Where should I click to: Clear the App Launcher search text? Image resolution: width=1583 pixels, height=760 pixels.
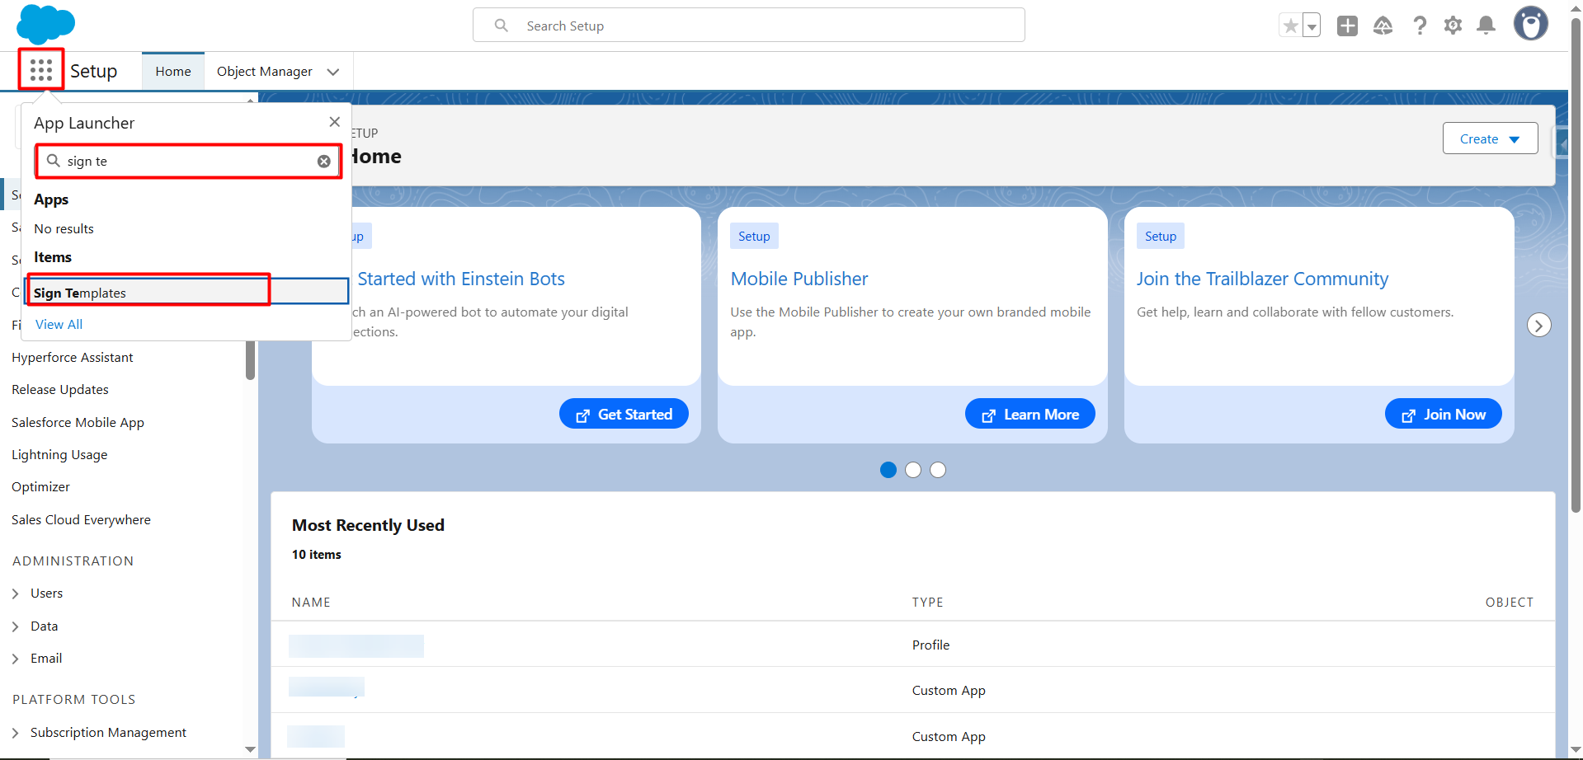pos(324,162)
